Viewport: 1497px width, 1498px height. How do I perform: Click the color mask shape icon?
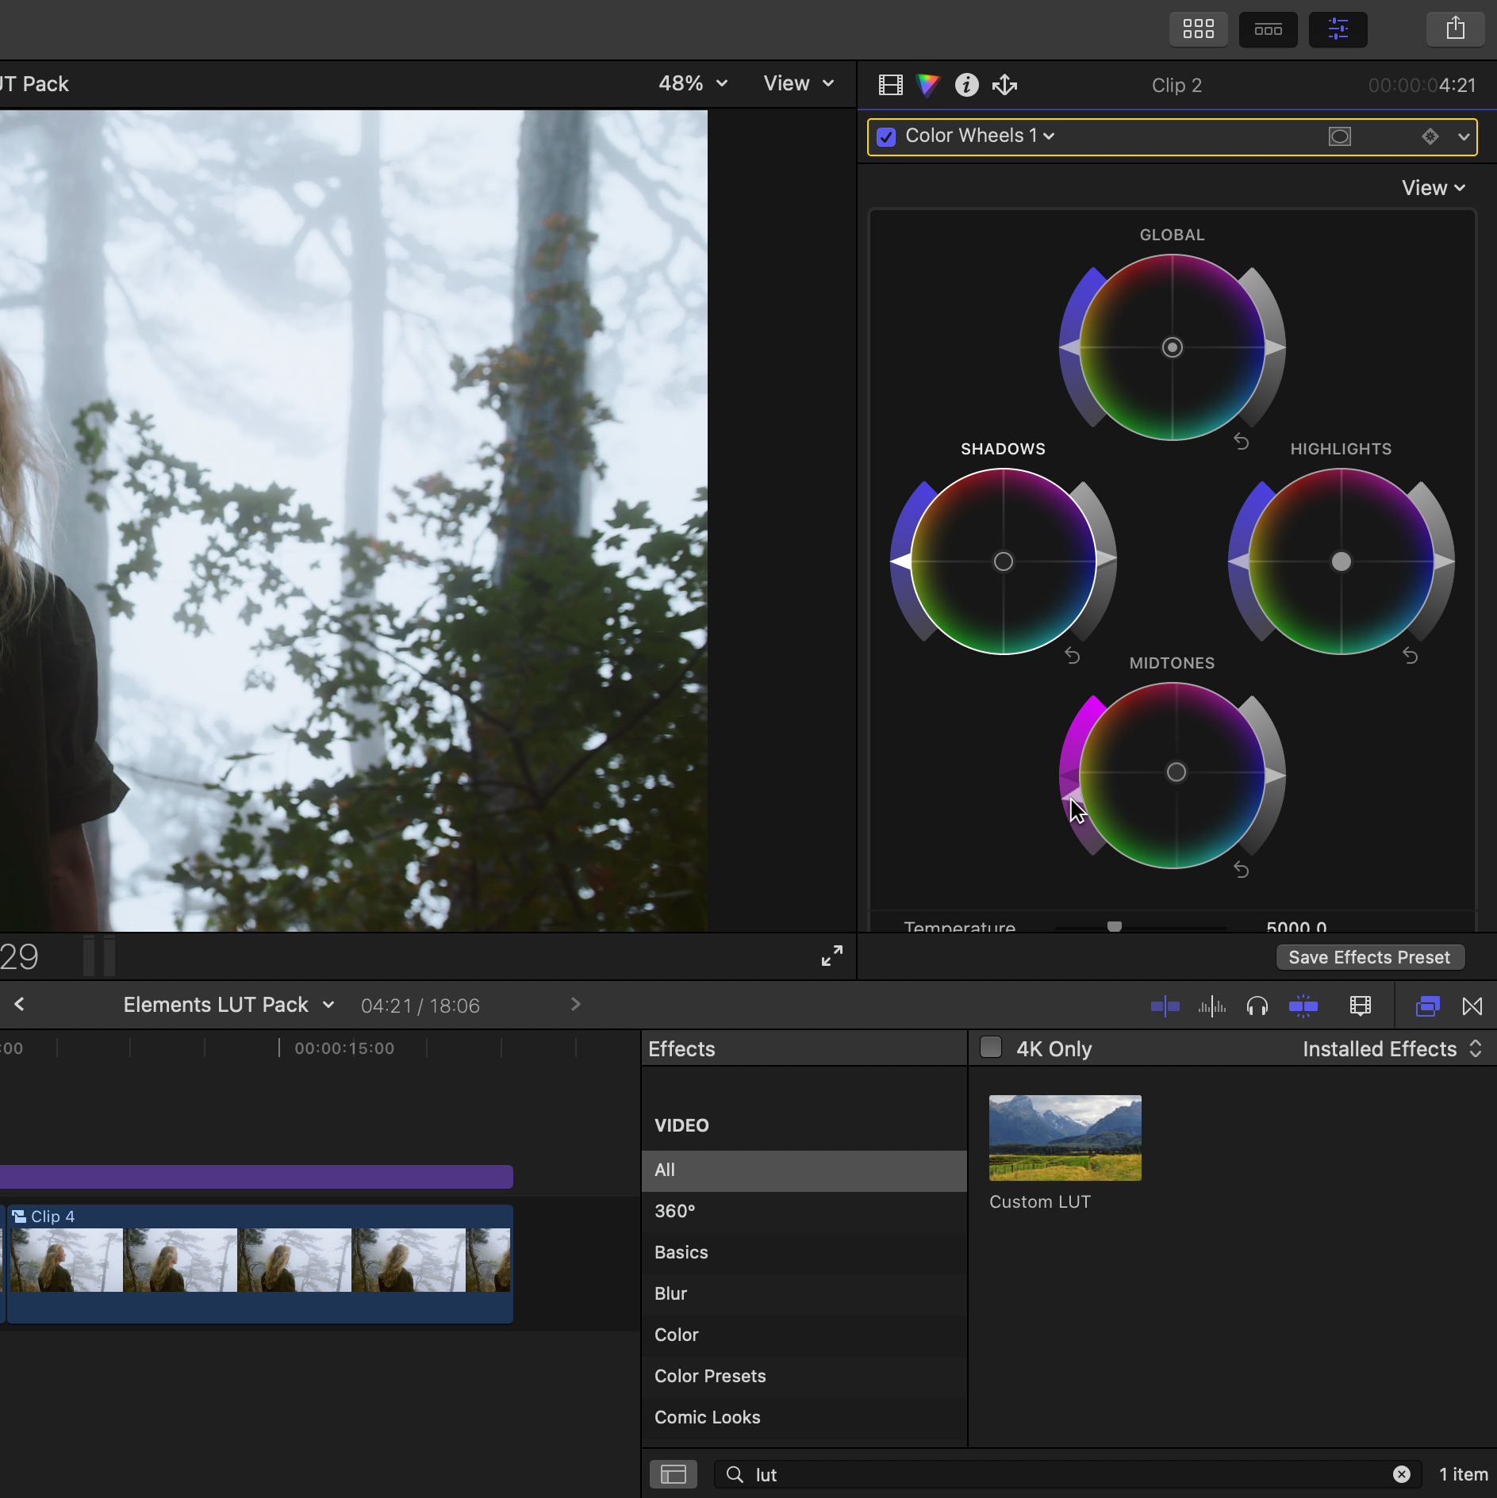click(x=1340, y=136)
